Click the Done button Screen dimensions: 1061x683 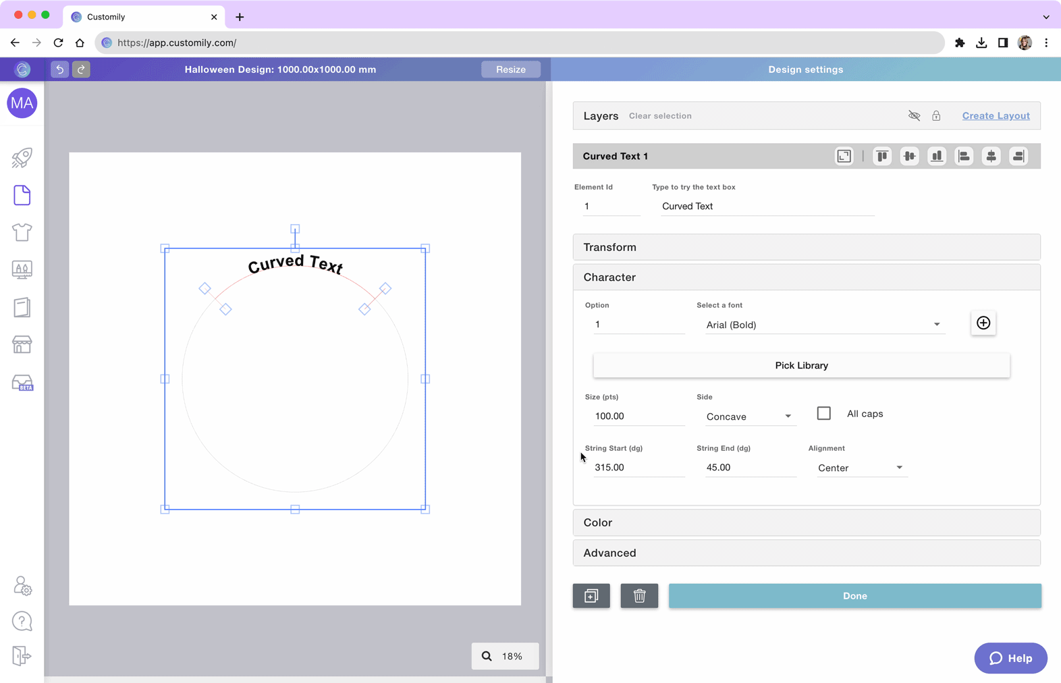(x=855, y=596)
